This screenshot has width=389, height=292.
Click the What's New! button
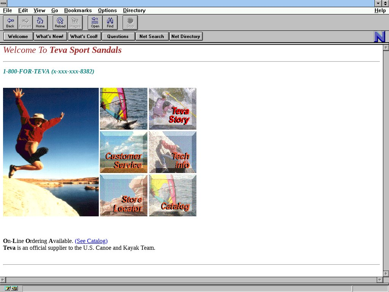tap(50, 36)
